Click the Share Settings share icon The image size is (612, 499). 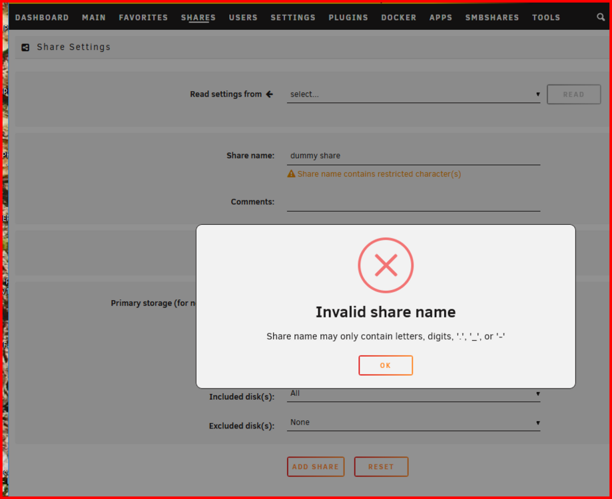[25, 47]
